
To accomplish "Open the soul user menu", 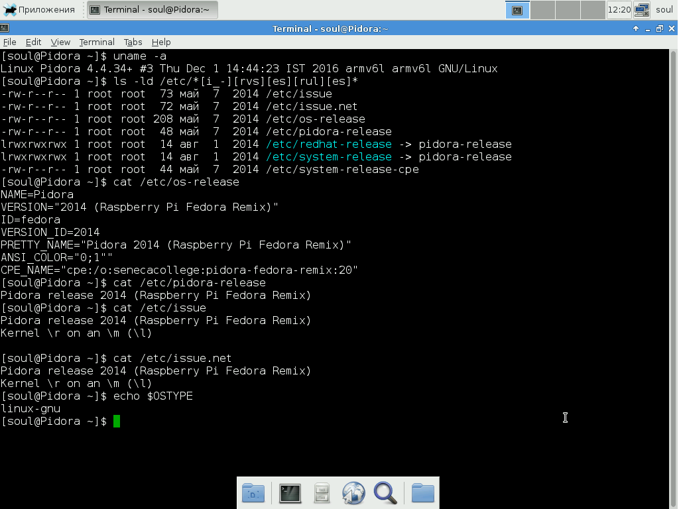I will pyautogui.click(x=664, y=9).
